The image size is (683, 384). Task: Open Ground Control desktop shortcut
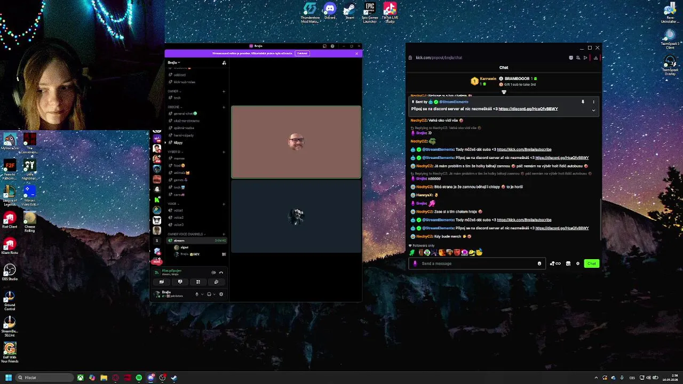10,300
